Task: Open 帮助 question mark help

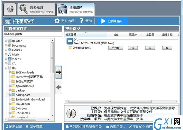Action: (86, 21)
